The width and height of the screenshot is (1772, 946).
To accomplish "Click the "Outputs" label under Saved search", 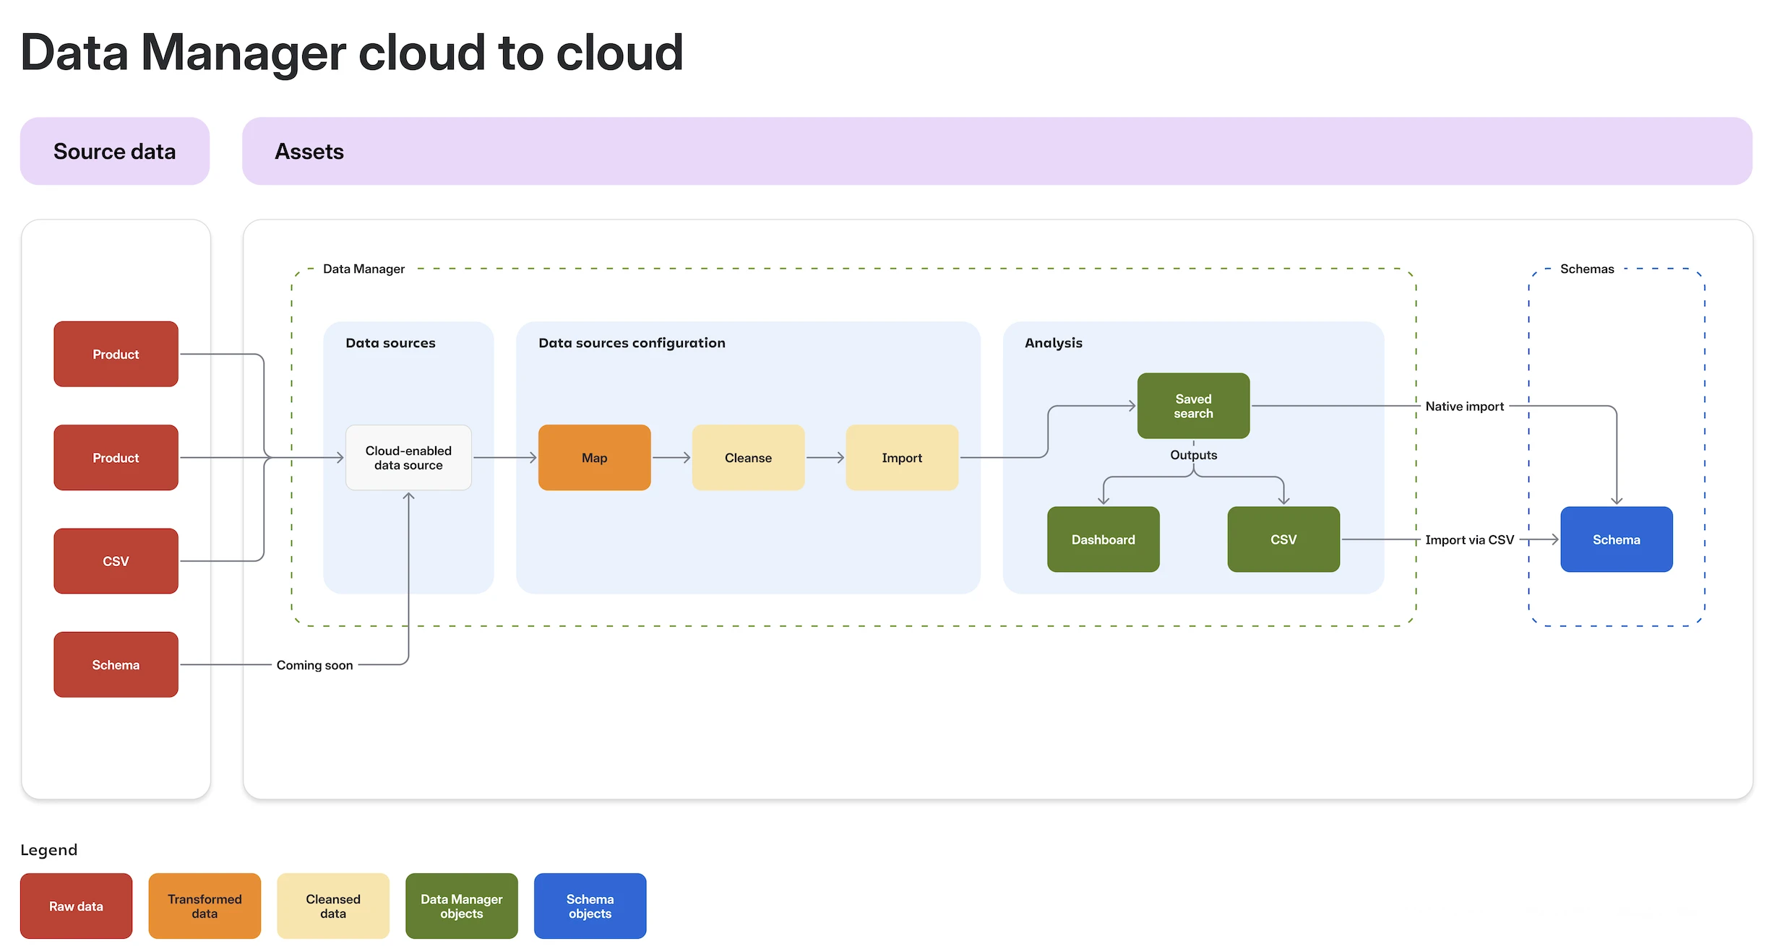I will pyautogui.click(x=1193, y=455).
